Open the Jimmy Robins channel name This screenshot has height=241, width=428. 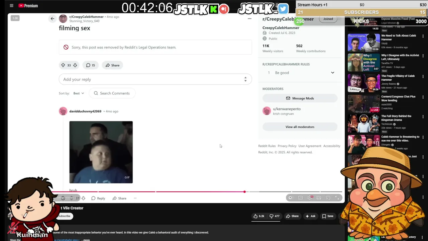pyautogui.click(x=389, y=84)
